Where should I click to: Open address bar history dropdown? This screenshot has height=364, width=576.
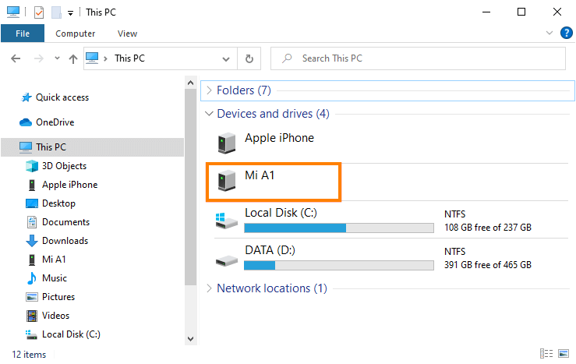(226, 58)
